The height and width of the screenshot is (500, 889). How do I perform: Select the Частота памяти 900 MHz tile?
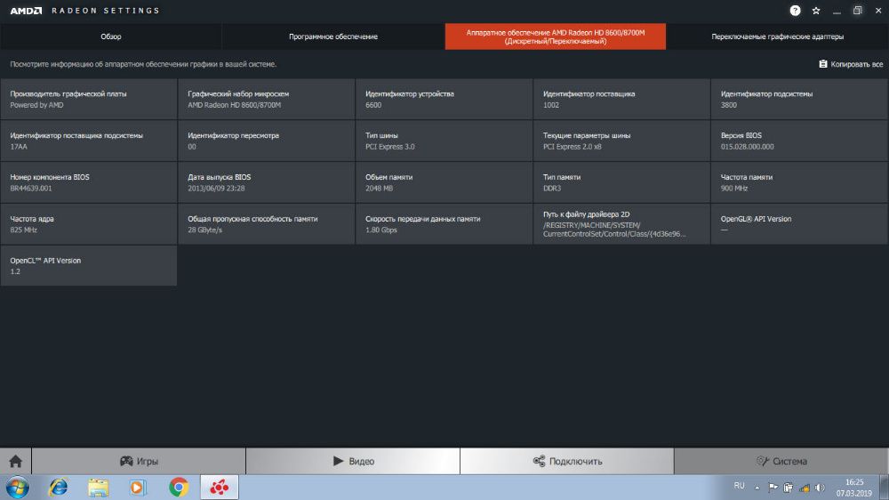[799, 182]
